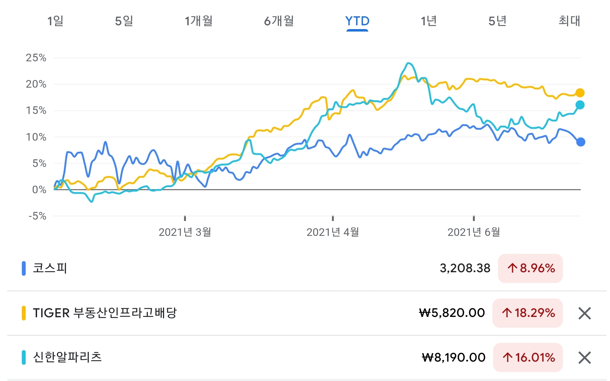Click the blue endpoint dot on chart
610x381 pixels.
581,142
